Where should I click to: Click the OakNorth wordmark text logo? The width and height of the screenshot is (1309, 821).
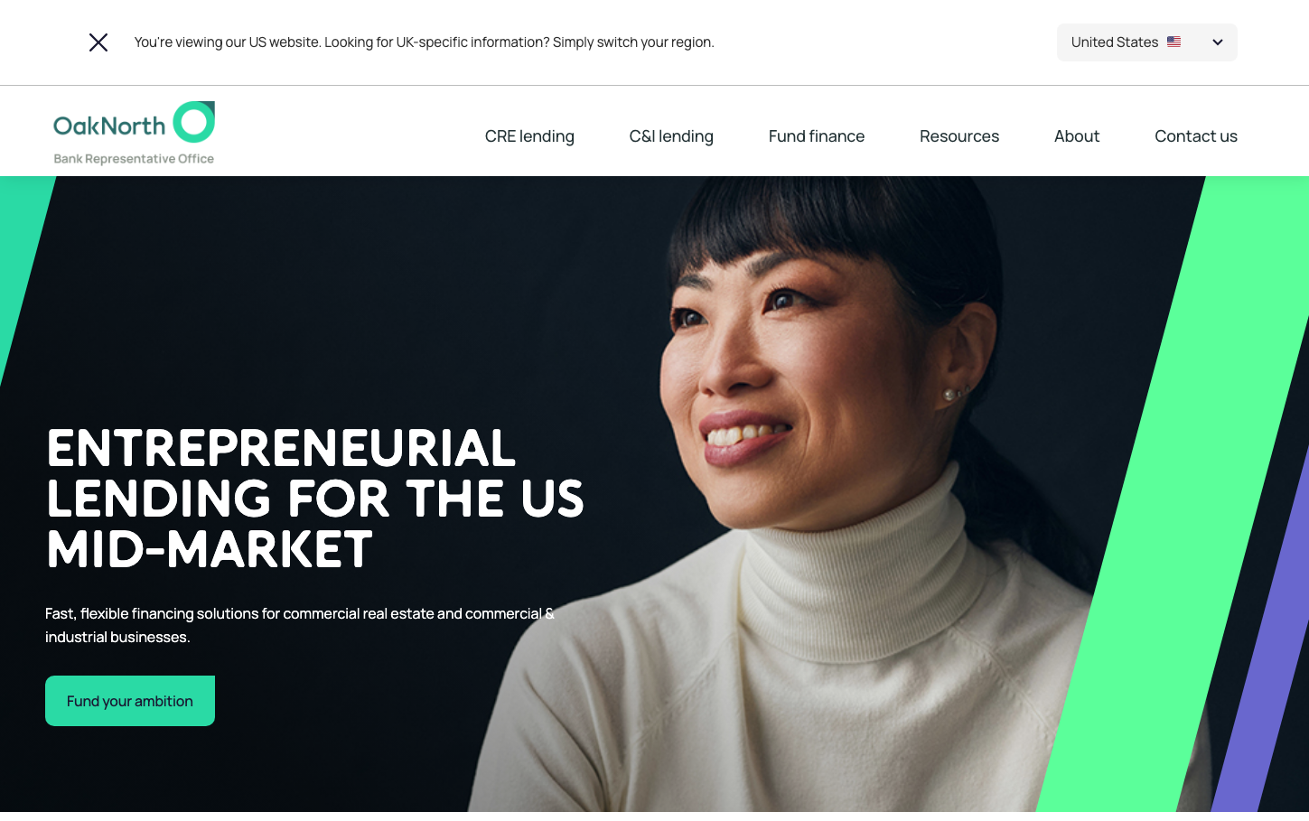(x=109, y=126)
